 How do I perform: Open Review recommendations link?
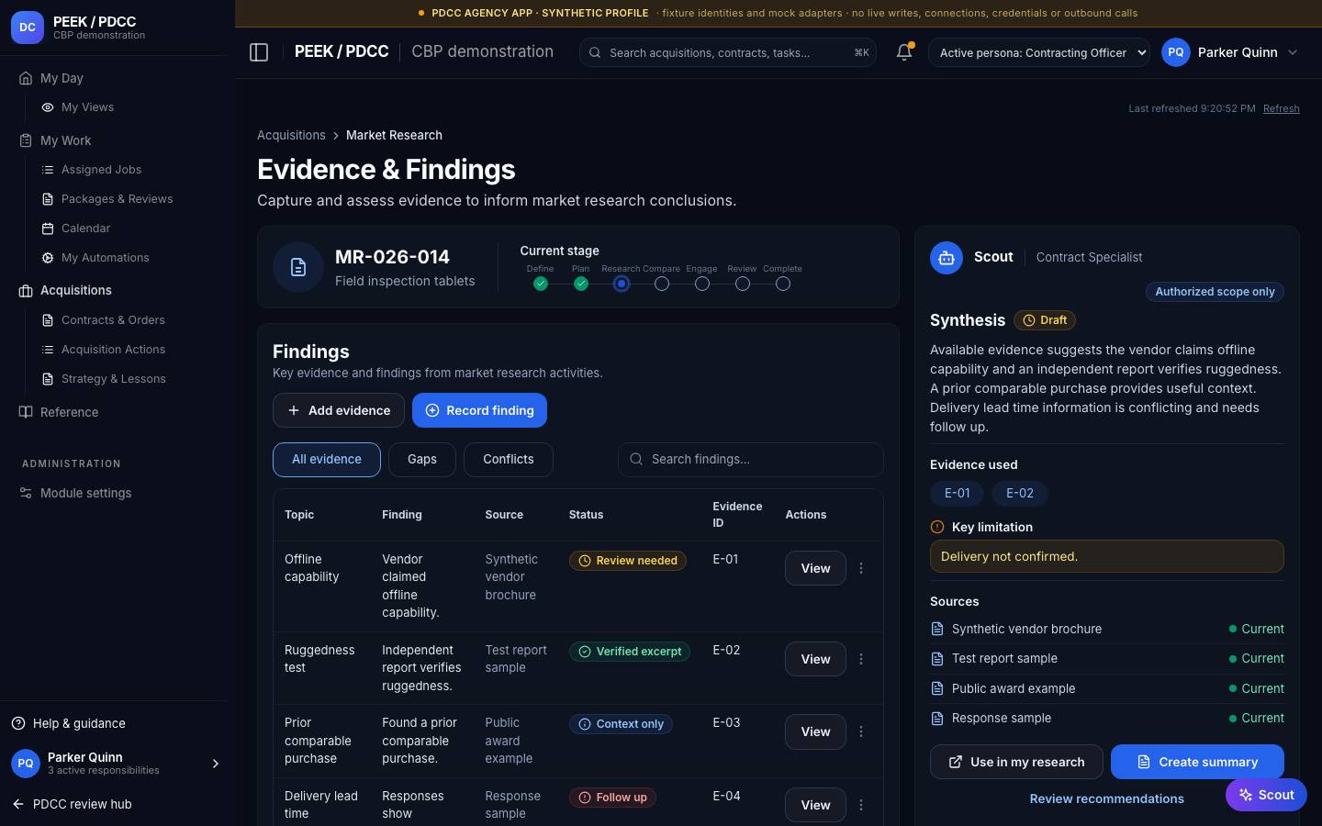click(x=1107, y=798)
